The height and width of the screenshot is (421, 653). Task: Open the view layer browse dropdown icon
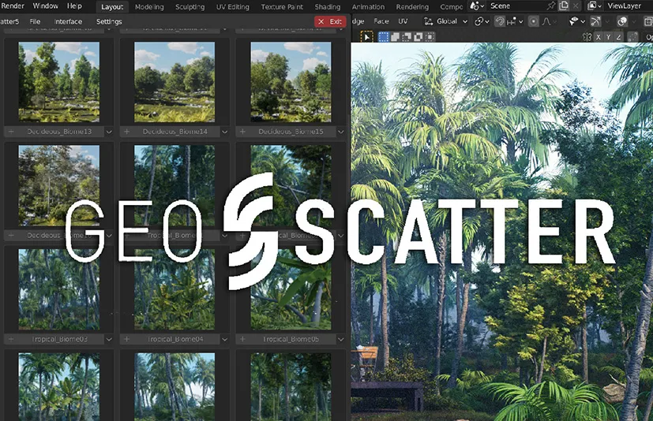[595, 6]
